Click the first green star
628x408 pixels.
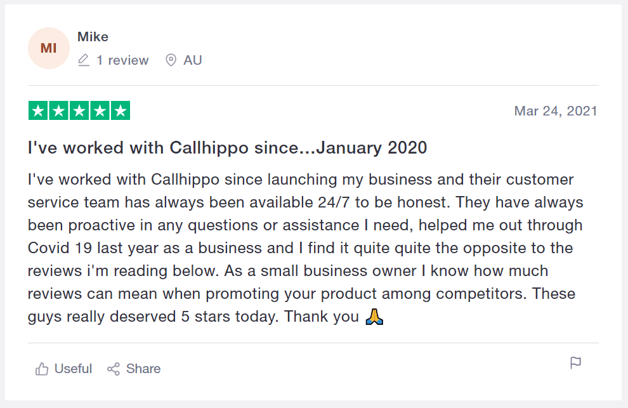pos(38,110)
